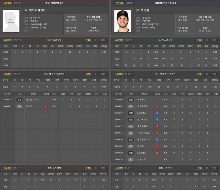The image size is (220, 190).
Task: Click the loss icon in Gallen's 샌디에이고 row
Action: (x=157, y=119)
